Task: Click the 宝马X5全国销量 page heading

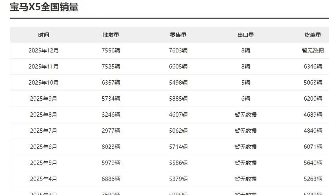Action: pos(44,7)
